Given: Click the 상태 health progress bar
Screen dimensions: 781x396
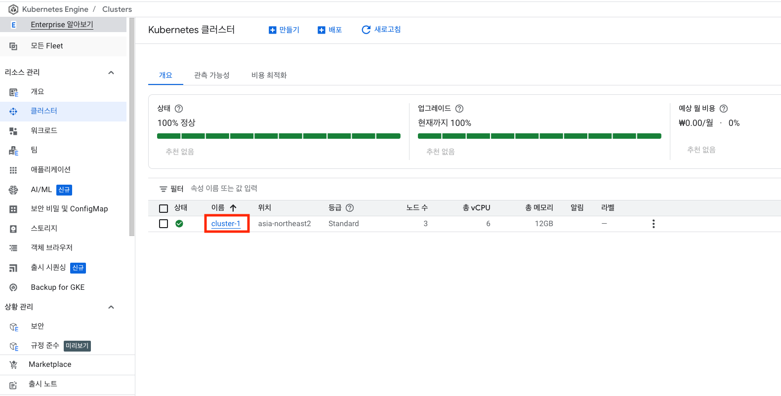Looking at the screenshot, I should (279, 136).
